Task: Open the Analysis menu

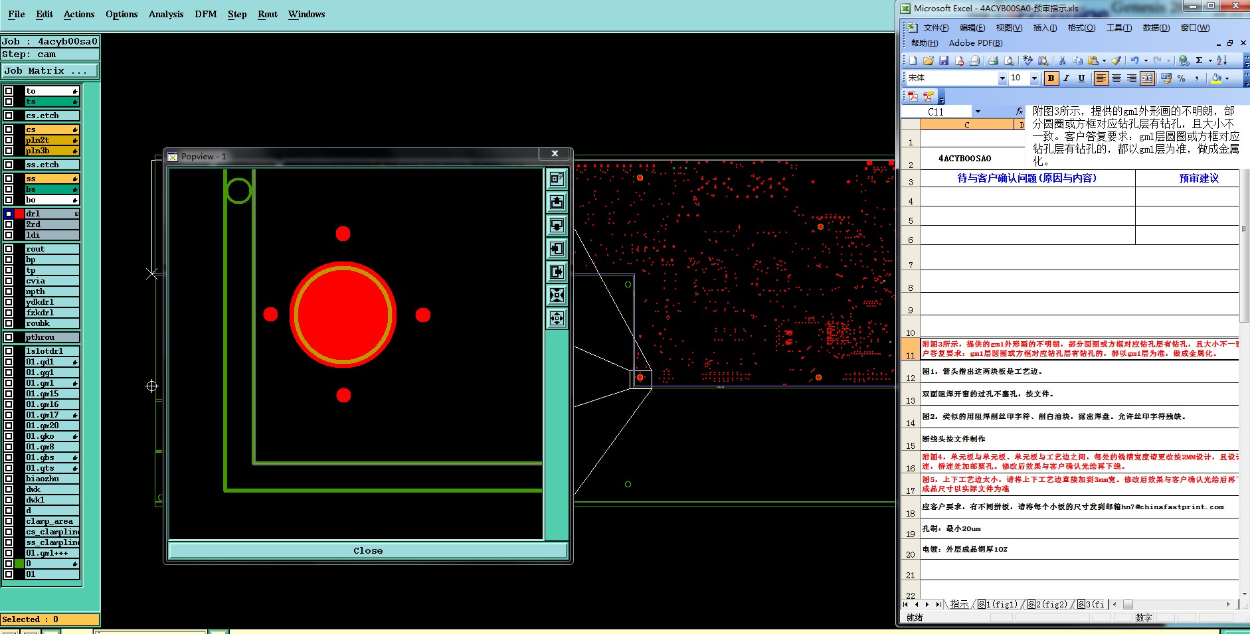Action: [165, 14]
